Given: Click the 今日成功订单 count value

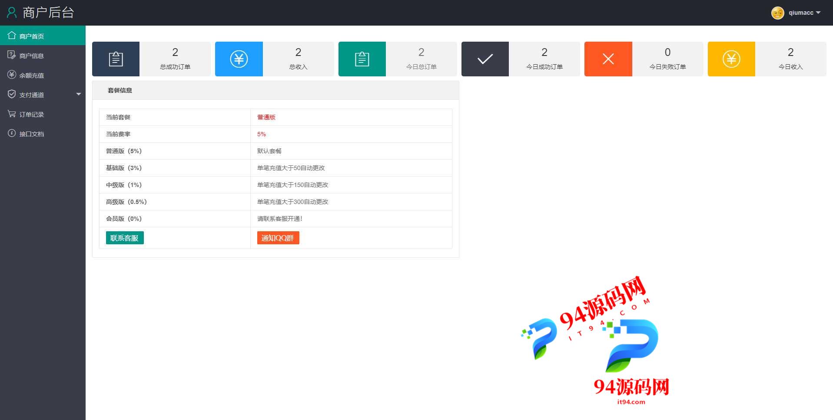Looking at the screenshot, I should [544, 52].
